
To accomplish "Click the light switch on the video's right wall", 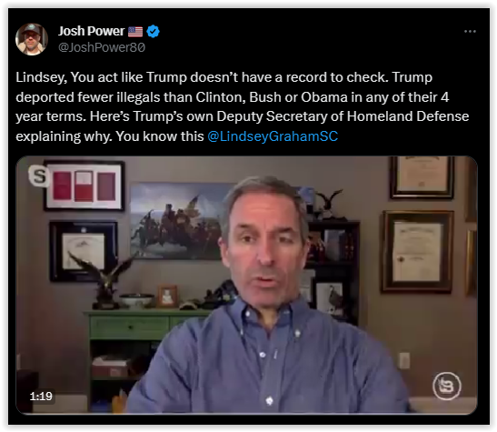I will tap(404, 361).
